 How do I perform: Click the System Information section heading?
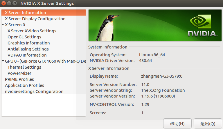pyautogui.click(x=108, y=47)
